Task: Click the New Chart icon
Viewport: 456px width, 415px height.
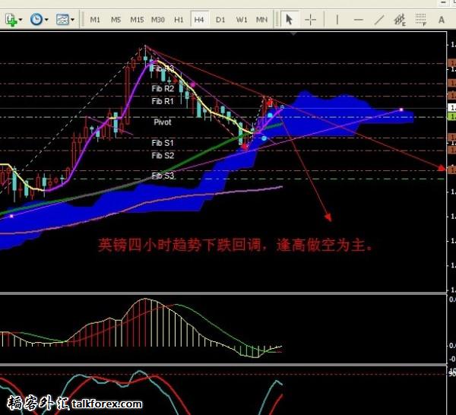Action: pyautogui.click(x=10, y=20)
